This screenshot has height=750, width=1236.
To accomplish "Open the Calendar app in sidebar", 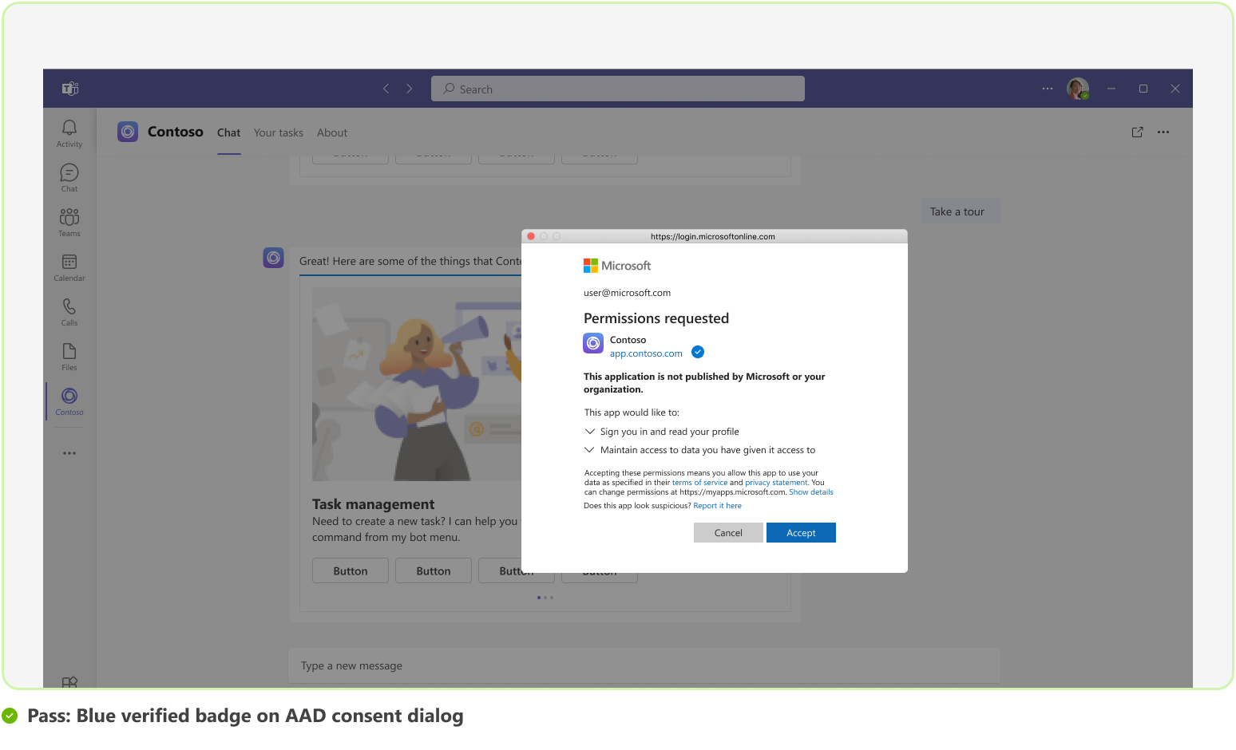I will pyautogui.click(x=69, y=267).
